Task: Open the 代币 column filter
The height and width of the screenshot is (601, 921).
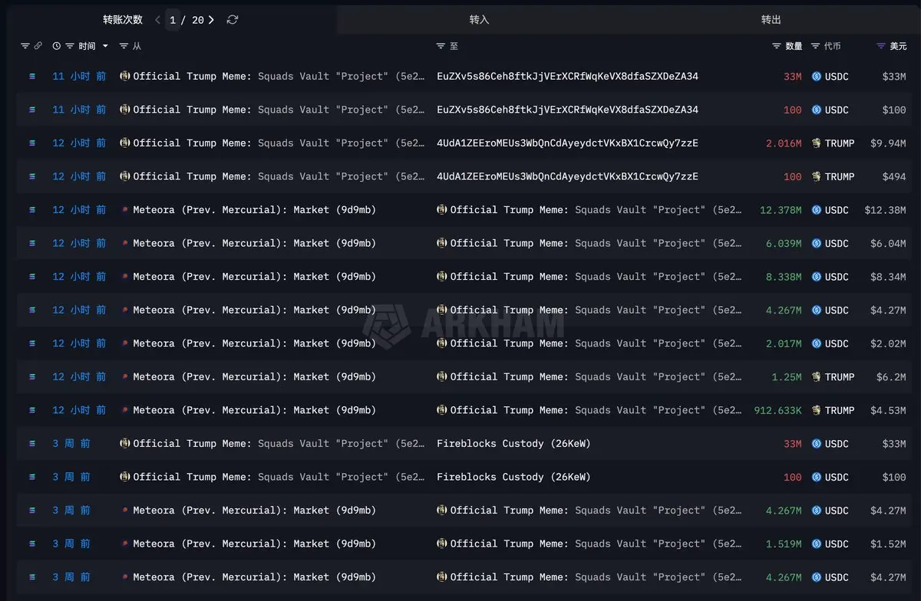Action: (815, 46)
